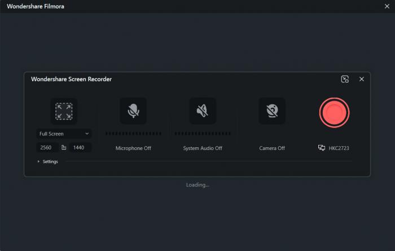The width and height of the screenshot is (395, 251).
Task: Click the width field showing 2560
Action: [x=47, y=148]
